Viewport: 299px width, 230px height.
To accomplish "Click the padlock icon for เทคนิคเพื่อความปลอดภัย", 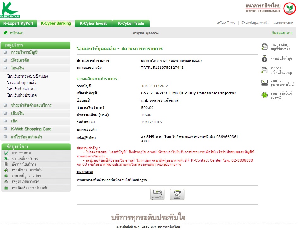I will tap(6, 188).
